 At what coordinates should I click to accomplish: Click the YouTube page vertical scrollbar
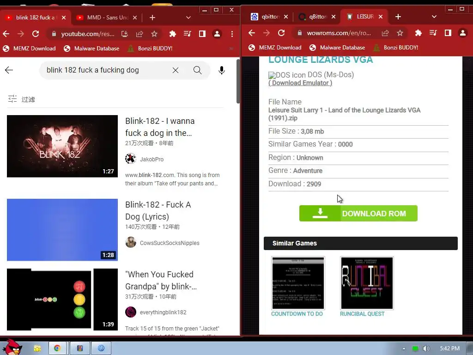click(238, 81)
